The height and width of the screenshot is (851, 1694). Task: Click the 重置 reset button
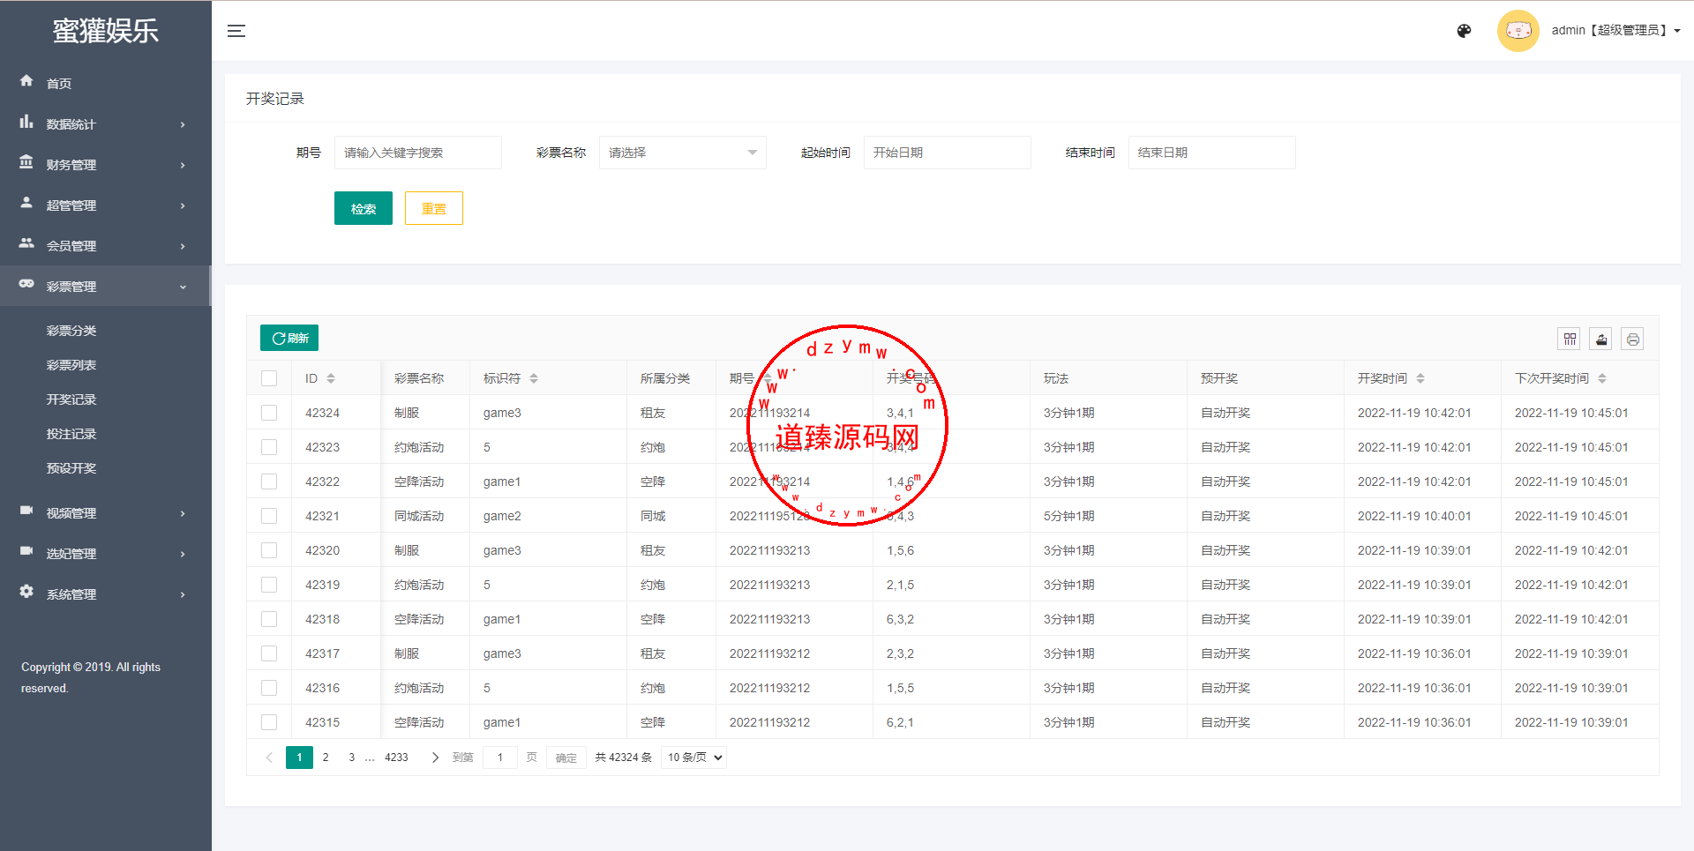[434, 208]
